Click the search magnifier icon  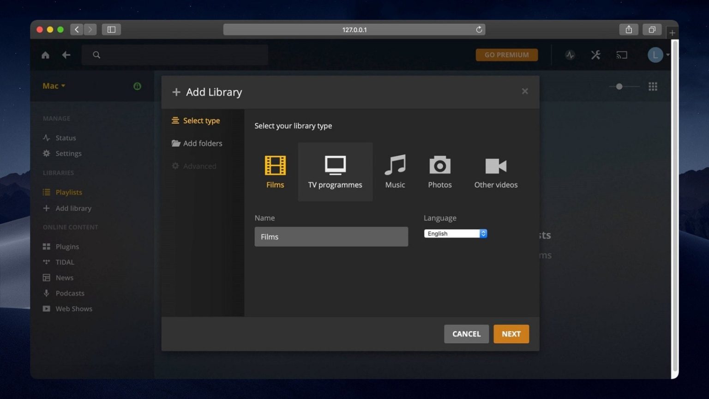(96, 54)
